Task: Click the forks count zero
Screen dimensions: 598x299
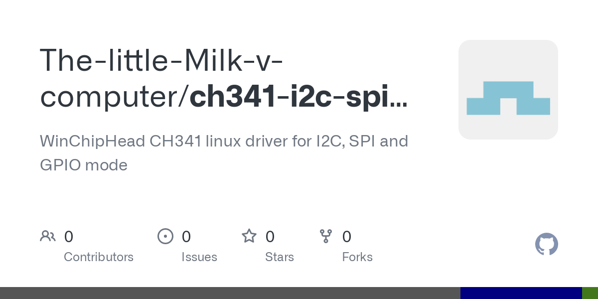Action: [x=347, y=237]
